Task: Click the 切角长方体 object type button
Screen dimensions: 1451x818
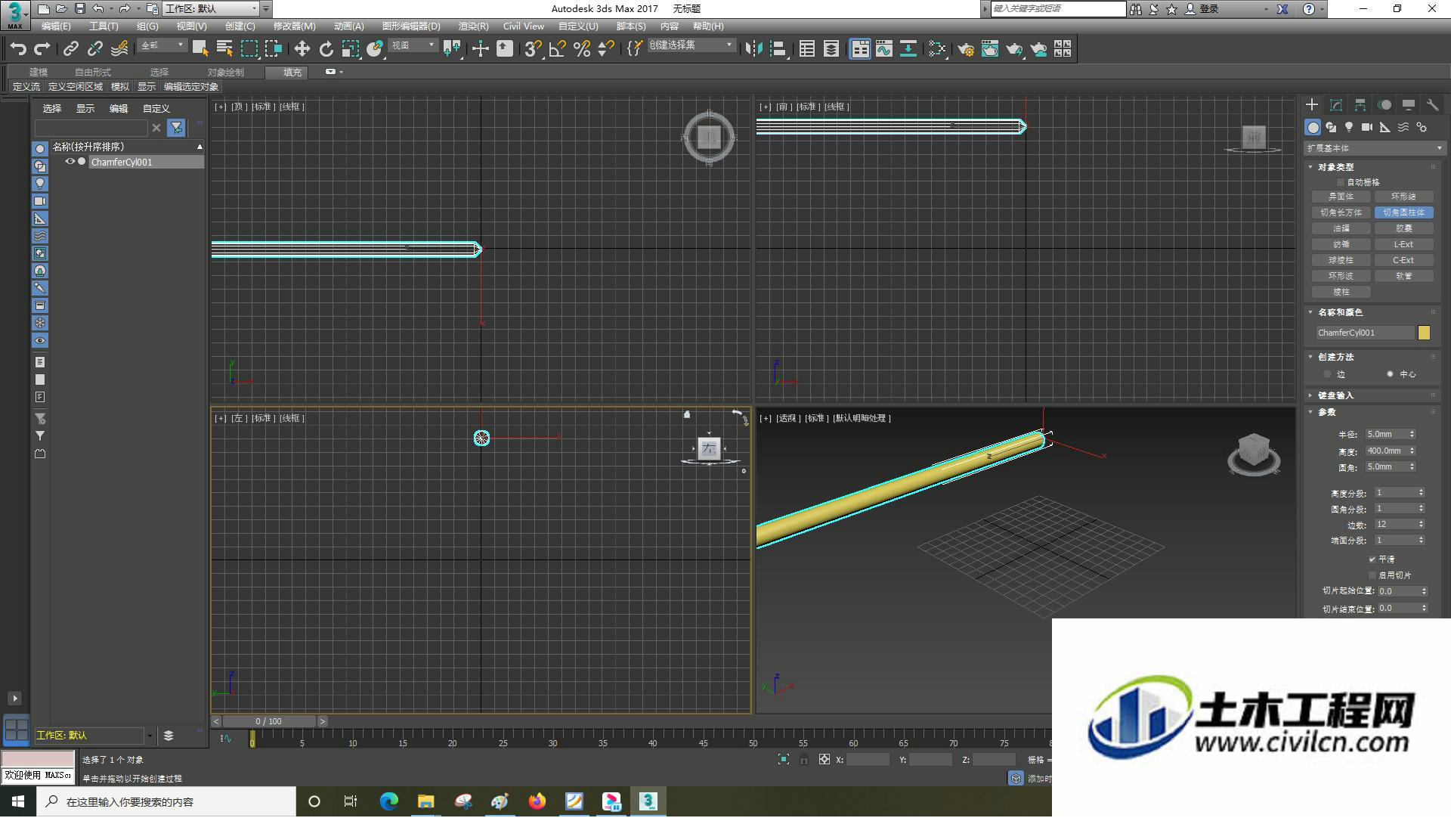Action: coord(1341,213)
